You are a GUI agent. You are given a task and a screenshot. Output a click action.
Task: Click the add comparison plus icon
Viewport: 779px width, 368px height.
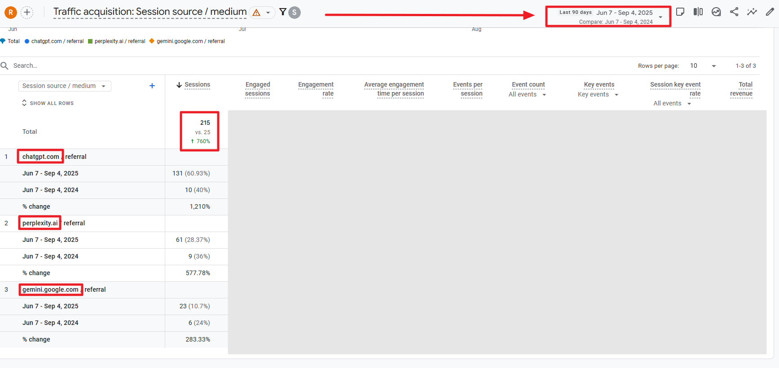click(27, 12)
